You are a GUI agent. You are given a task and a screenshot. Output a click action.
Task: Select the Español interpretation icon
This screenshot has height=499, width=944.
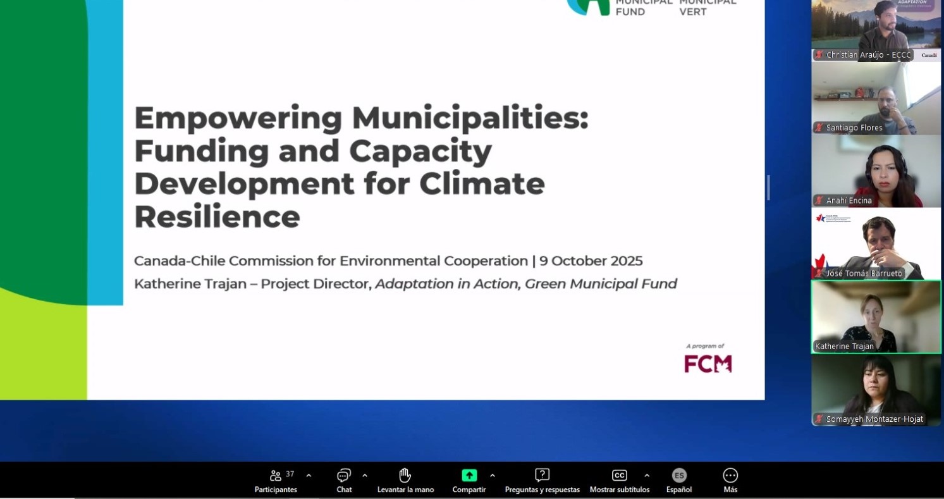click(679, 476)
